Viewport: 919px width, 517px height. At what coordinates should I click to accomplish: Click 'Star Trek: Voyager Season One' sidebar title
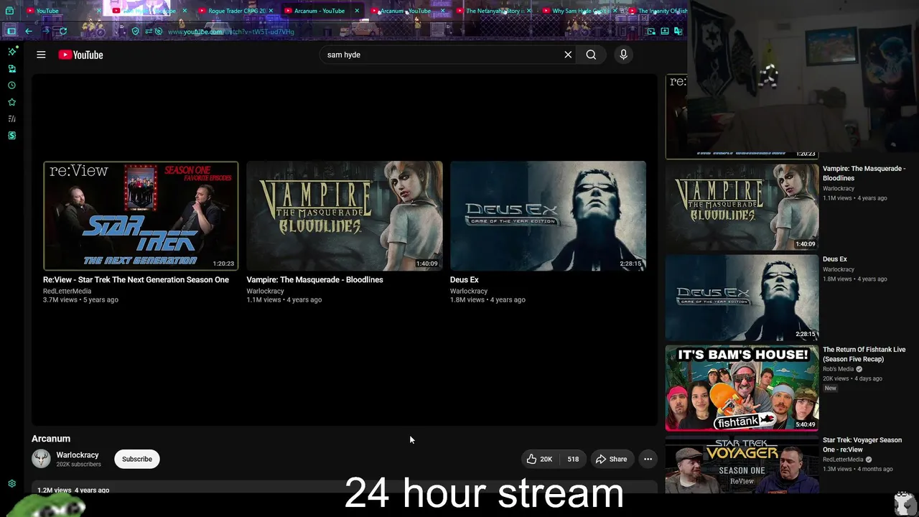tap(862, 444)
